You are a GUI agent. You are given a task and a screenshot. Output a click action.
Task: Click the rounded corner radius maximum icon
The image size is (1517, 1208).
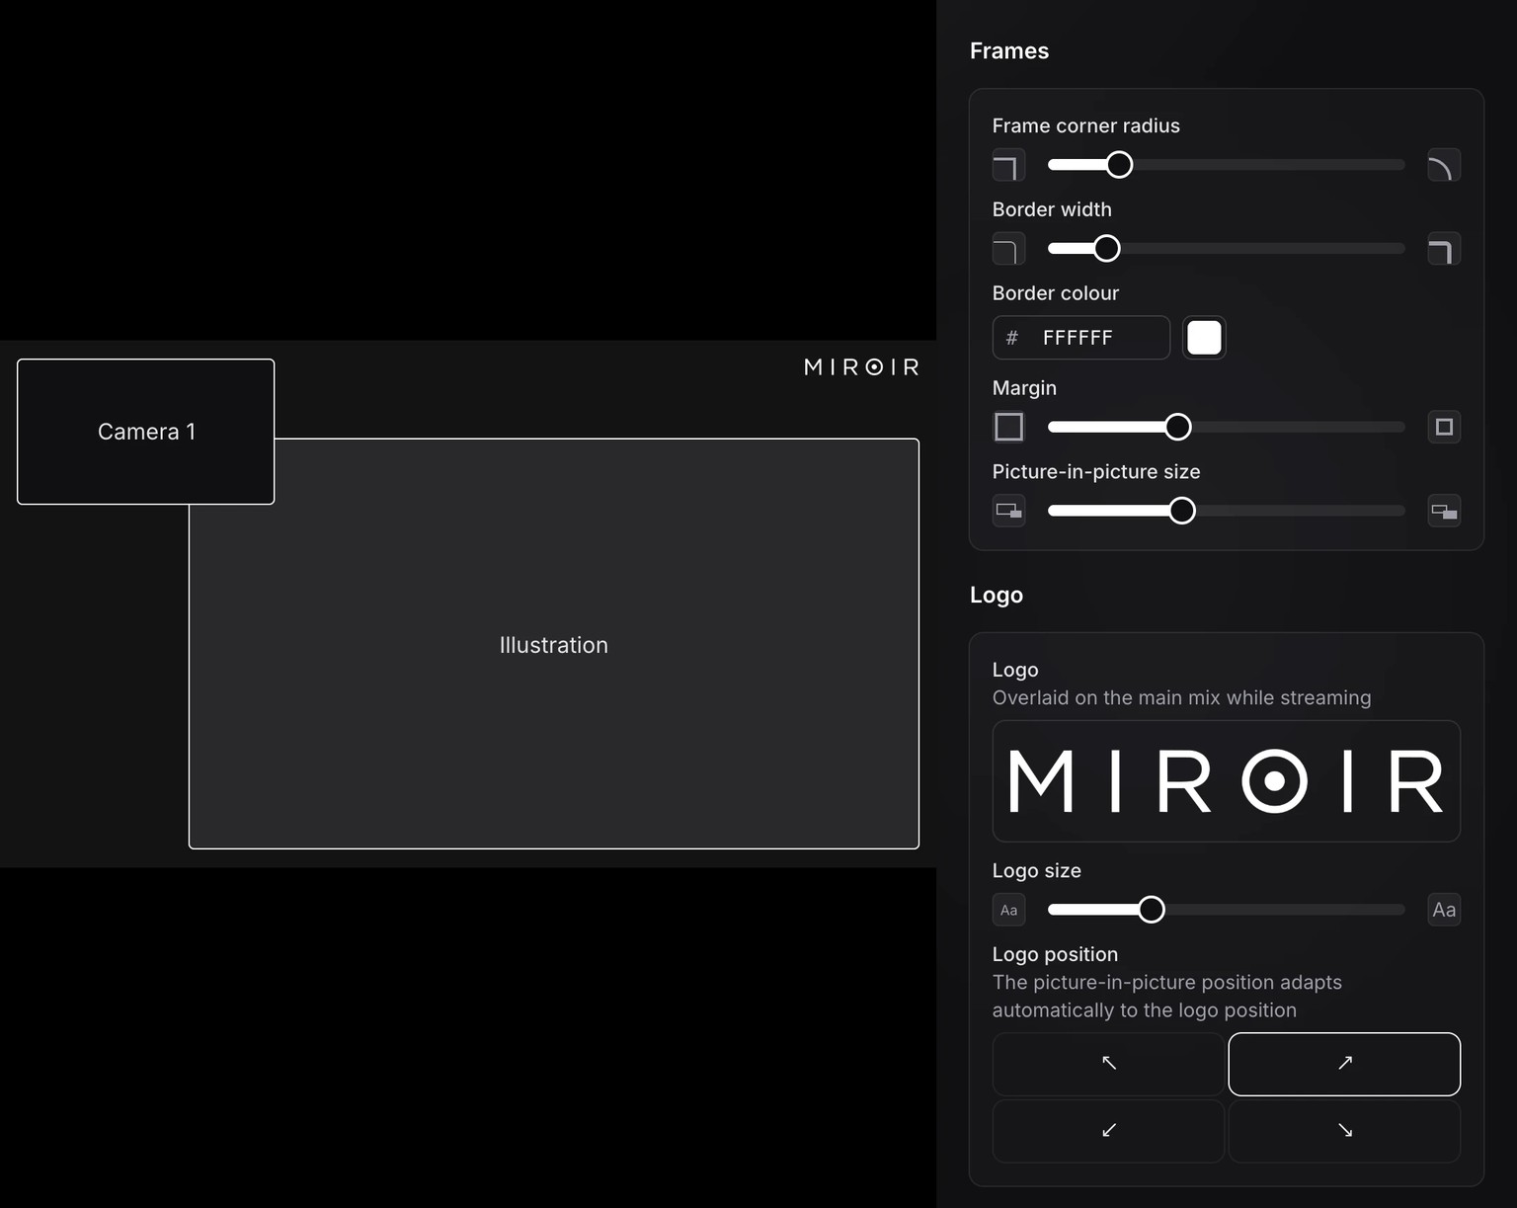pyautogui.click(x=1444, y=165)
